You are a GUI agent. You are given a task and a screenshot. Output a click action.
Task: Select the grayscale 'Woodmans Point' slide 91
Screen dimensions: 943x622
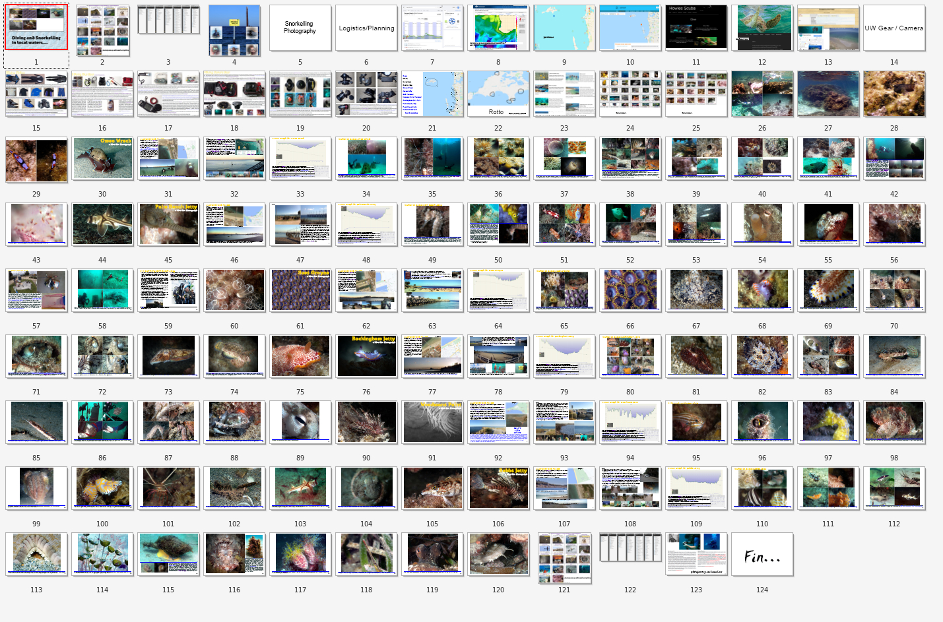coord(432,422)
